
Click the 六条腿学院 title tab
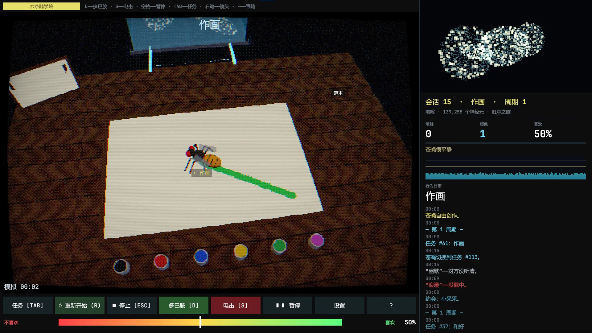point(42,6)
